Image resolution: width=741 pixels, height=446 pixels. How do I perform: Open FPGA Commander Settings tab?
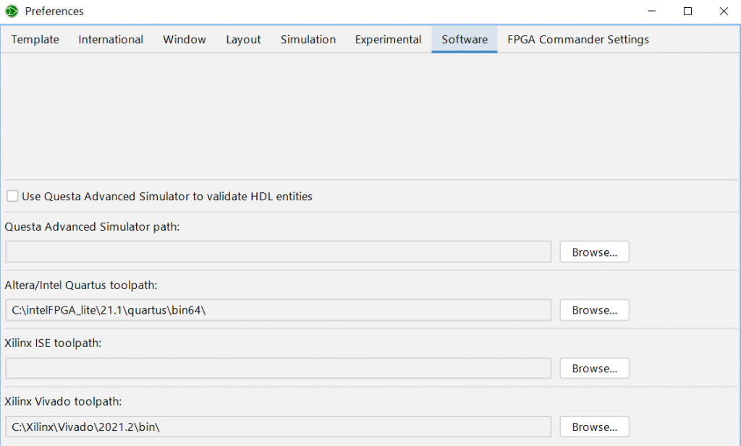coord(578,40)
